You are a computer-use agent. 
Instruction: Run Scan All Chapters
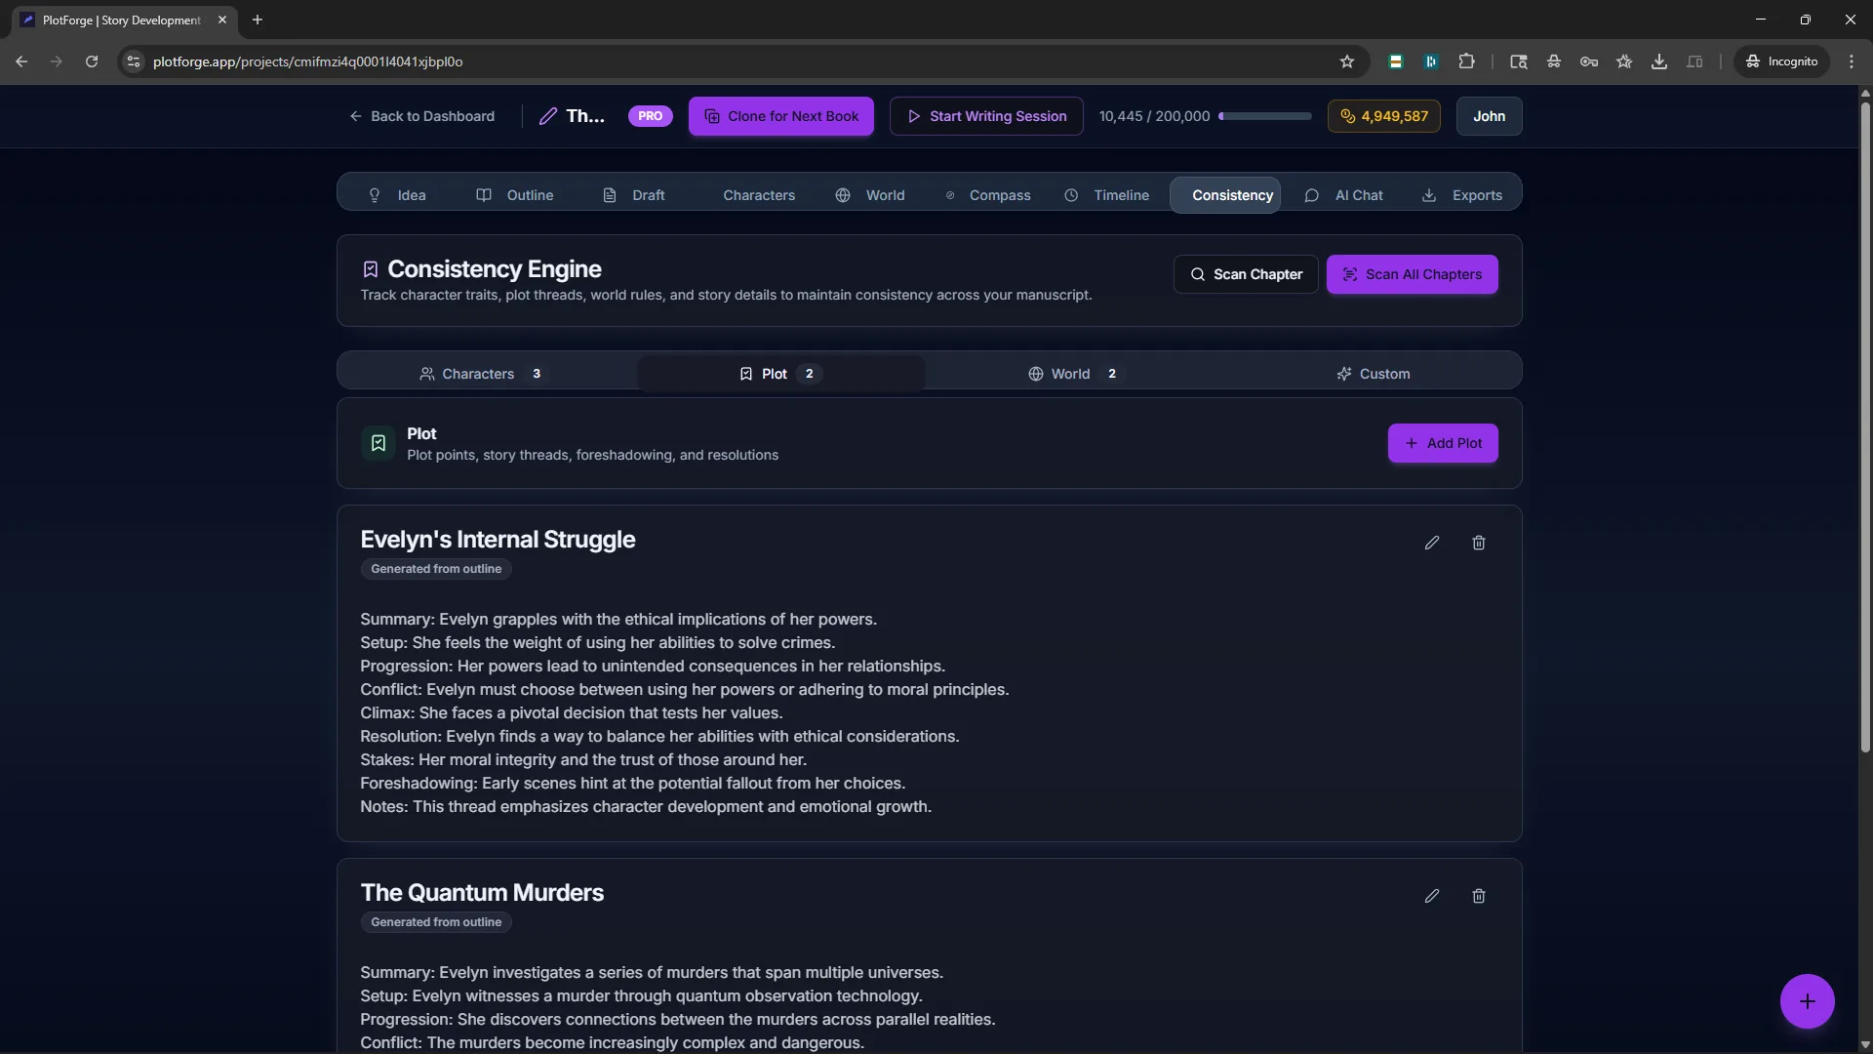pyautogui.click(x=1412, y=274)
